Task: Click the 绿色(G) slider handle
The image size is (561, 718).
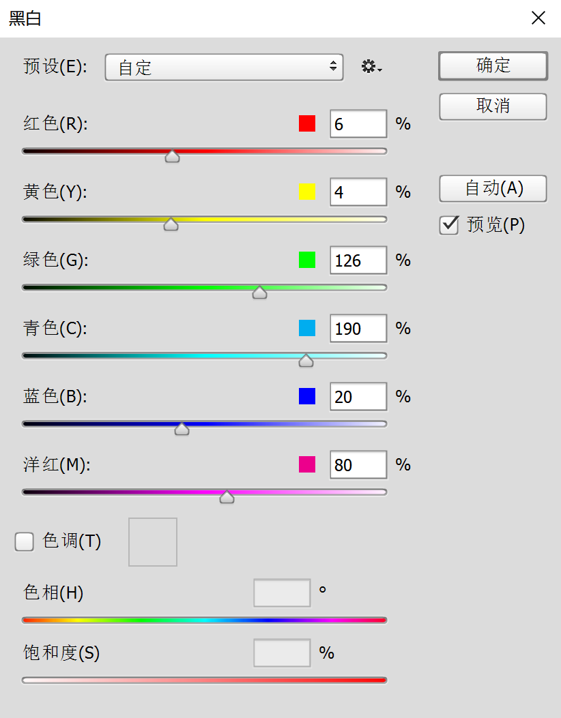Action: (x=259, y=293)
